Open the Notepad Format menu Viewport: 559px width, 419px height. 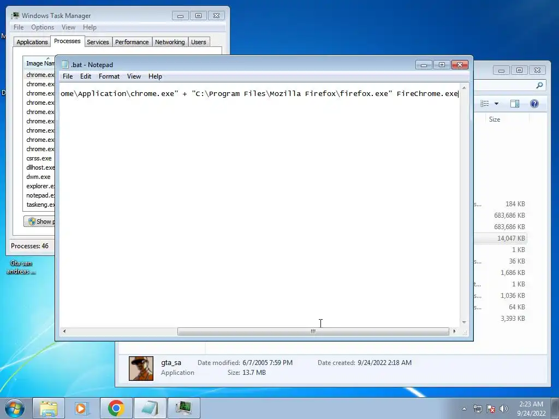tap(109, 76)
